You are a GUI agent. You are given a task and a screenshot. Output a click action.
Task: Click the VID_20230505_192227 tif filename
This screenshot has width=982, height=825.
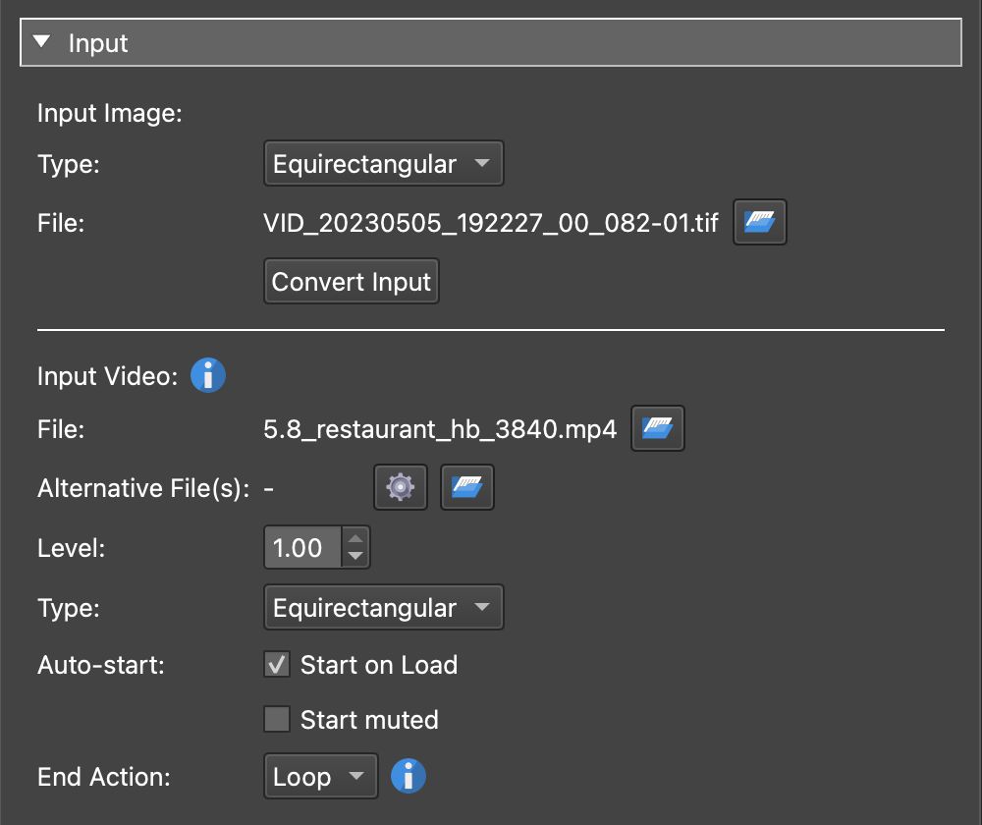(x=491, y=222)
